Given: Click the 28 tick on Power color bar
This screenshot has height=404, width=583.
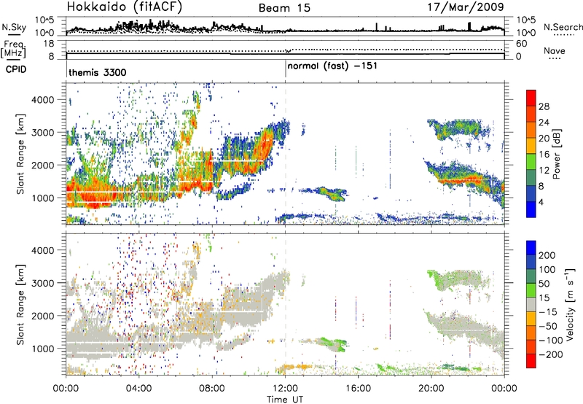Looking at the screenshot, I should coord(544,106).
